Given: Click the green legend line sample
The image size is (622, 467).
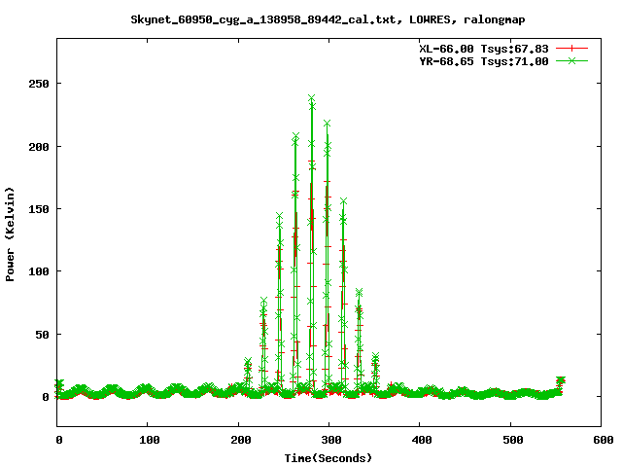Looking at the screenshot, I should tap(572, 60).
